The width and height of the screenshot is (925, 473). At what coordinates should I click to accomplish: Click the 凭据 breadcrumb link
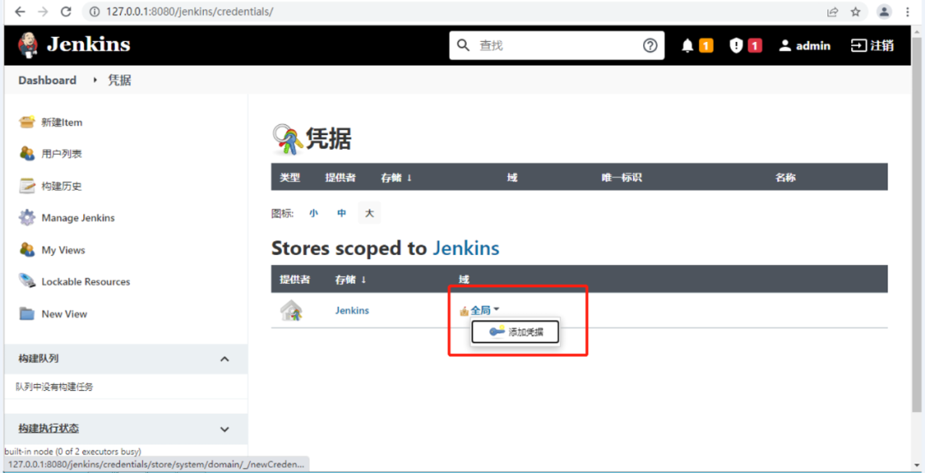(x=120, y=80)
